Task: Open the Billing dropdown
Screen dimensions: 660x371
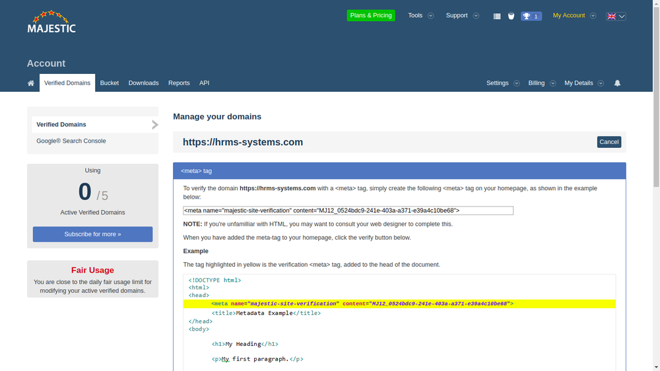Action: click(542, 83)
